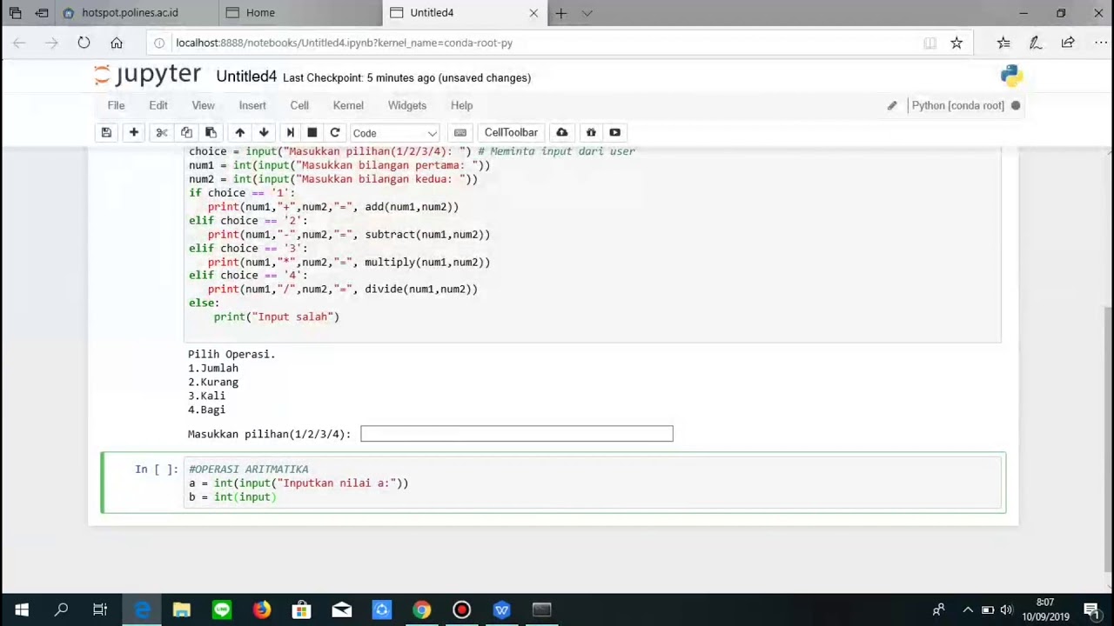Expand the tab list chevron next to new tab
Screen dimensions: 1114x626
click(587, 13)
